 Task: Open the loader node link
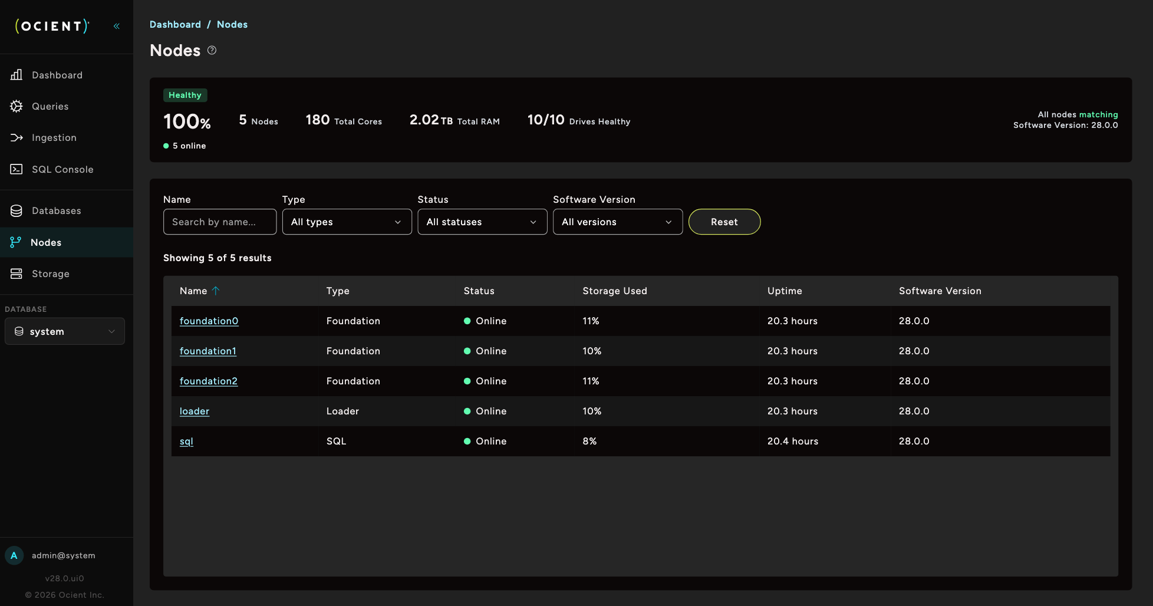(x=195, y=411)
